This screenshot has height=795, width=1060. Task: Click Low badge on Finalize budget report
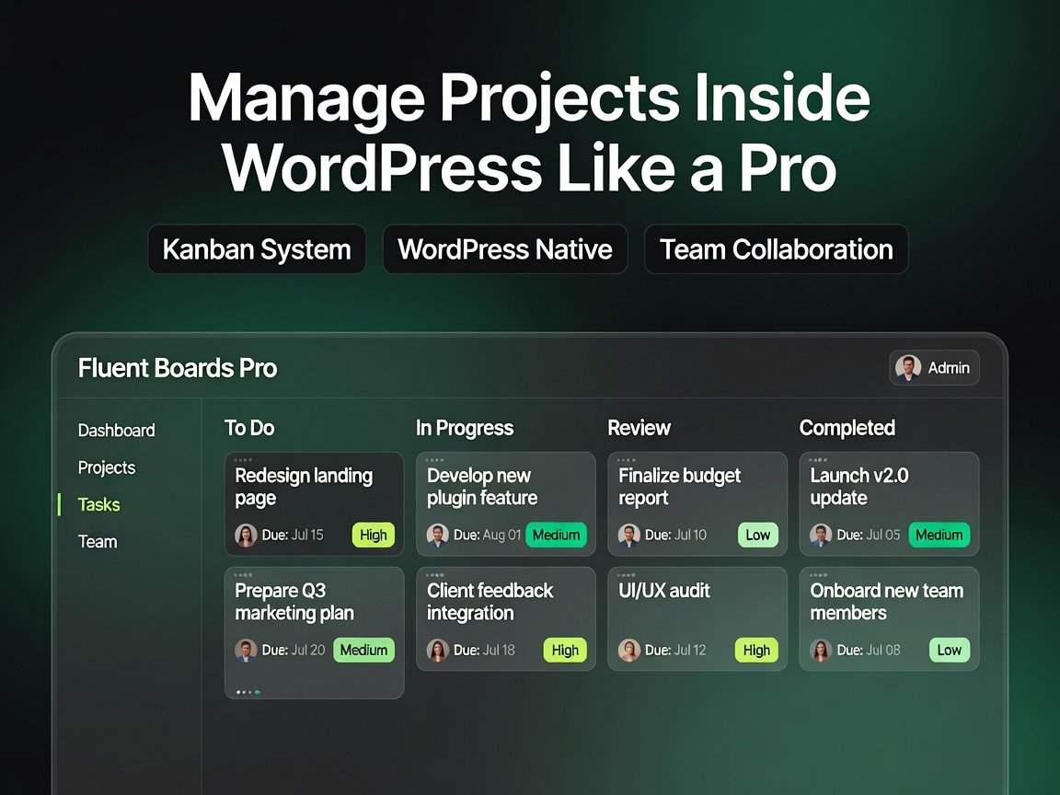click(x=758, y=535)
